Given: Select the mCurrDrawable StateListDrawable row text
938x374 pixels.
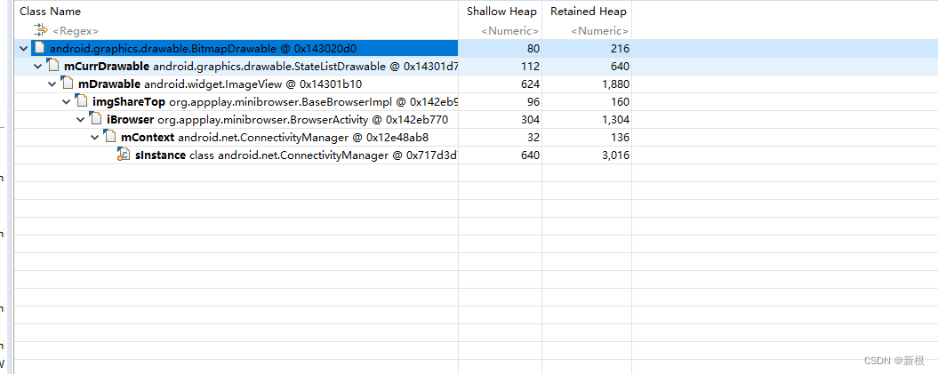Looking at the screenshot, I should (261, 67).
